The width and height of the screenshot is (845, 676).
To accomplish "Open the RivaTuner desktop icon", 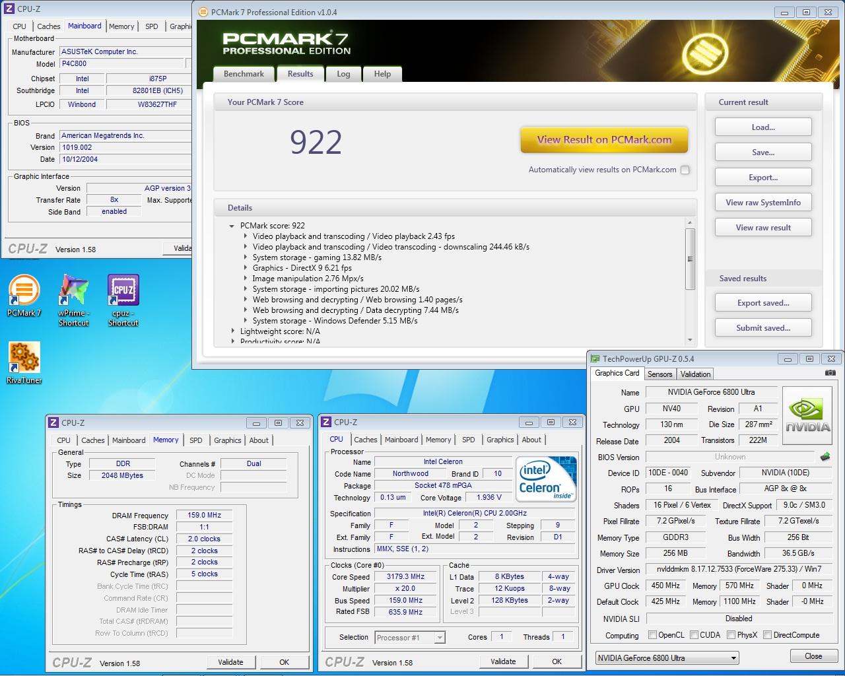I will pos(24,363).
